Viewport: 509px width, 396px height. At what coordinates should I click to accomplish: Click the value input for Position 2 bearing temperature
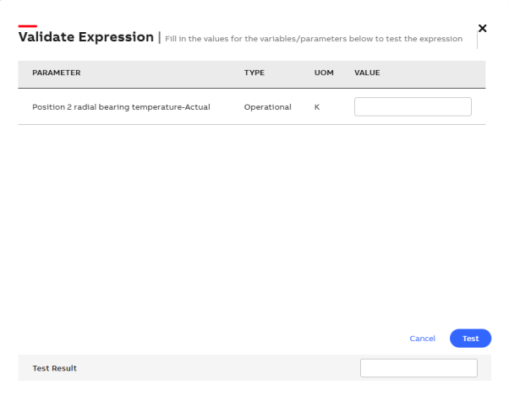(413, 106)
